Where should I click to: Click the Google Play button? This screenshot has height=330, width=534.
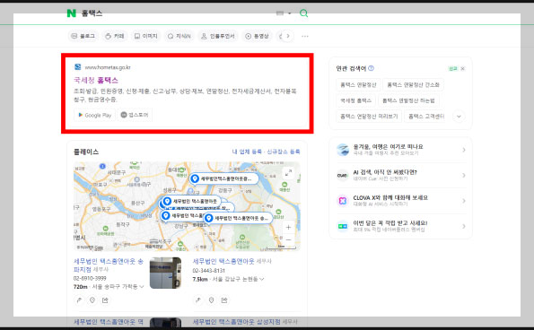94,115
